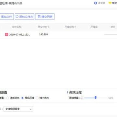Open the 请登录 login link
117x117 pixels.
pos(102,3)
